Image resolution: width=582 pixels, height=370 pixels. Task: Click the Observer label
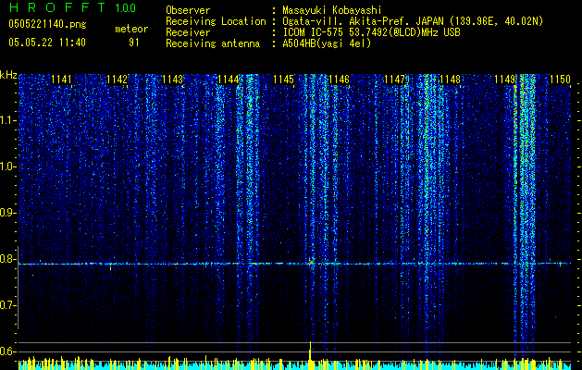tap(188, 10)
